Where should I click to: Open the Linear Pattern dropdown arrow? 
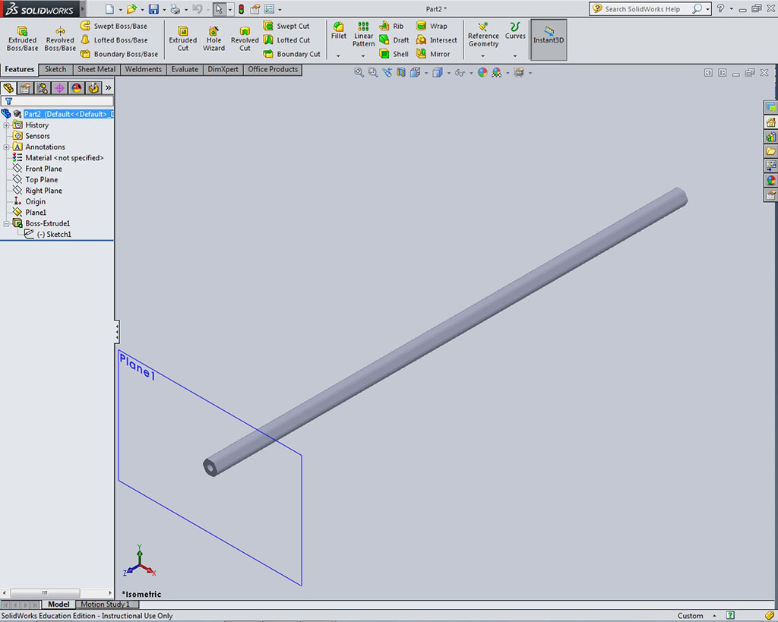[x=363, y=55]
